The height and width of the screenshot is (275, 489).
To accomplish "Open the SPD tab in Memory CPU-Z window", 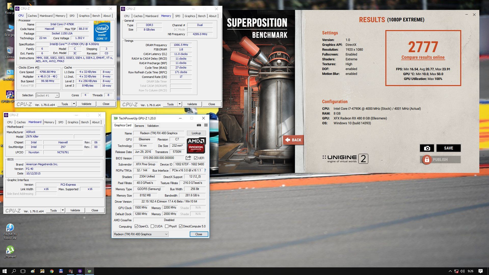I will 178,16.
